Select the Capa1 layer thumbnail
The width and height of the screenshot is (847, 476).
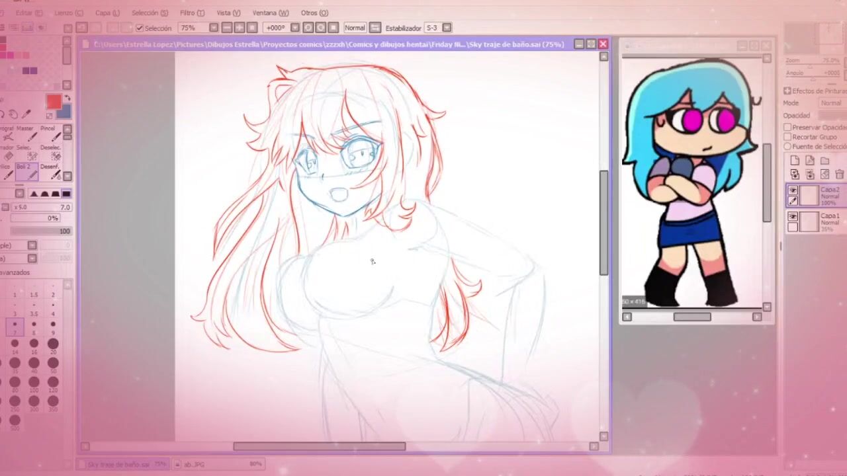(x=809, y=221)
